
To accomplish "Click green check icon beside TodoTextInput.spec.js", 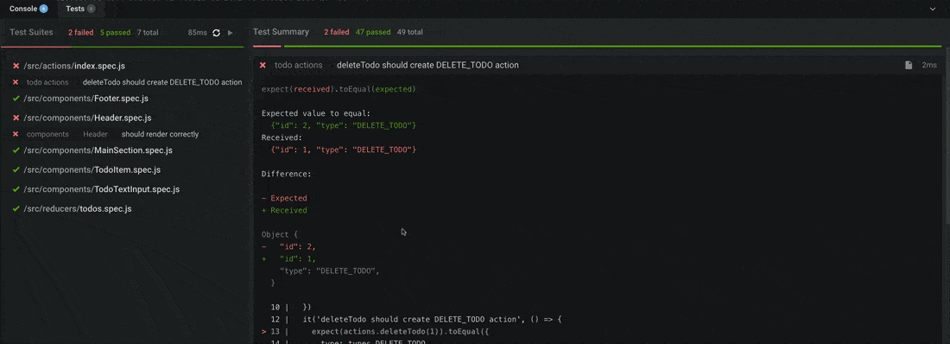I will click(16, 189).
